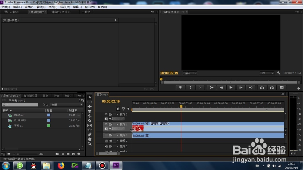The image size is (303, 170).
Task: Collapse the 视频 1 track
Action: 117,124
